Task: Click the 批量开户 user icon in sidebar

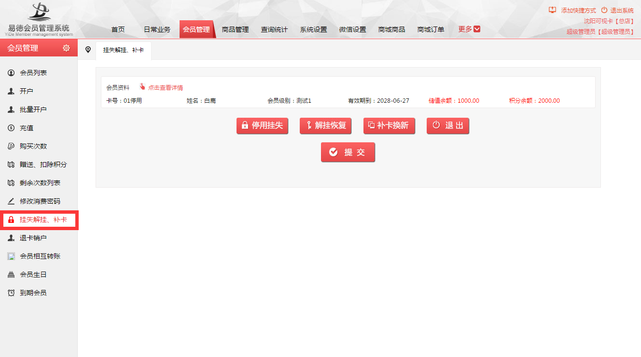Action: (11, 110)
